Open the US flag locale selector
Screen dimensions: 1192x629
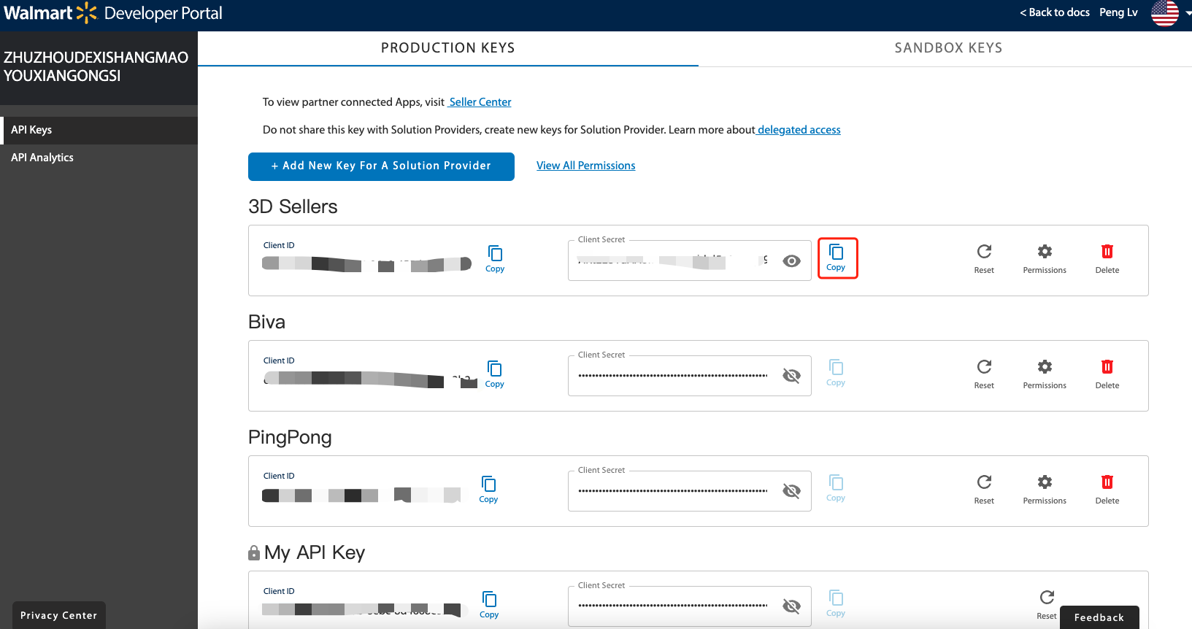click(x=1164, y=12)
